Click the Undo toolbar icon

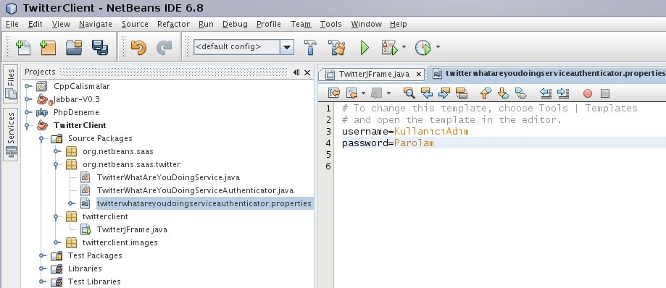click(138, 47)
